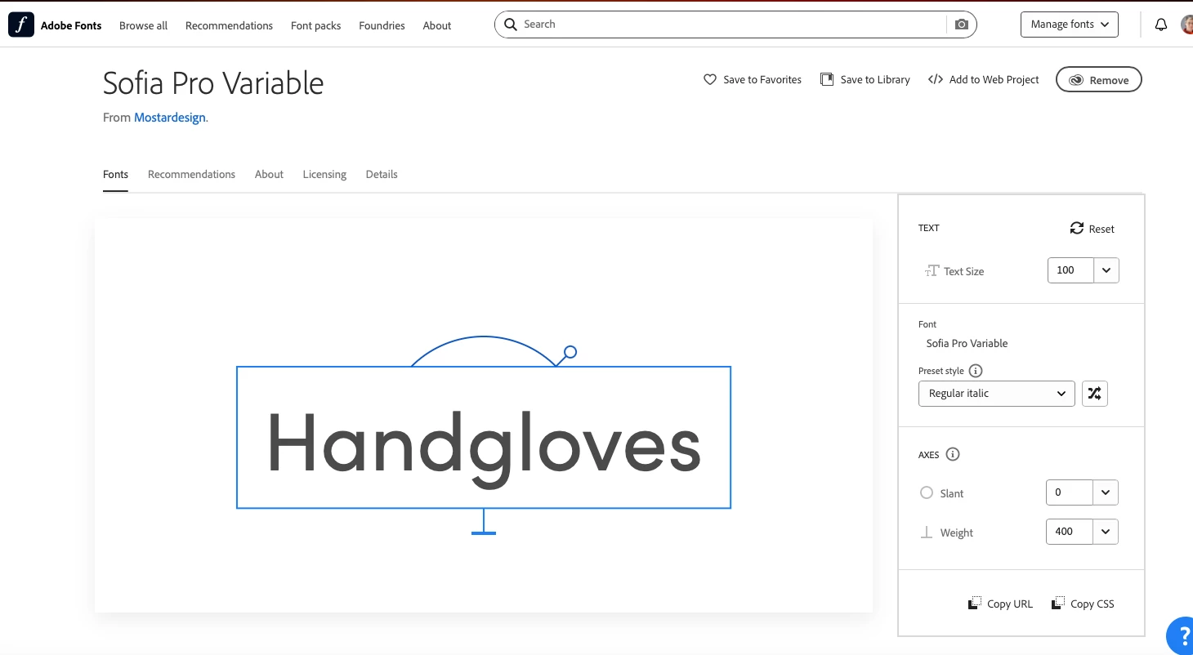
Task: Click the Reset text link
Action: [x=1101, y=229]
